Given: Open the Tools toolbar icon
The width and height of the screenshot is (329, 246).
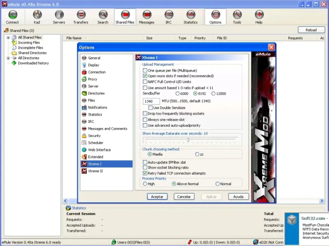Looking at the screenshot, I should 237,15.
